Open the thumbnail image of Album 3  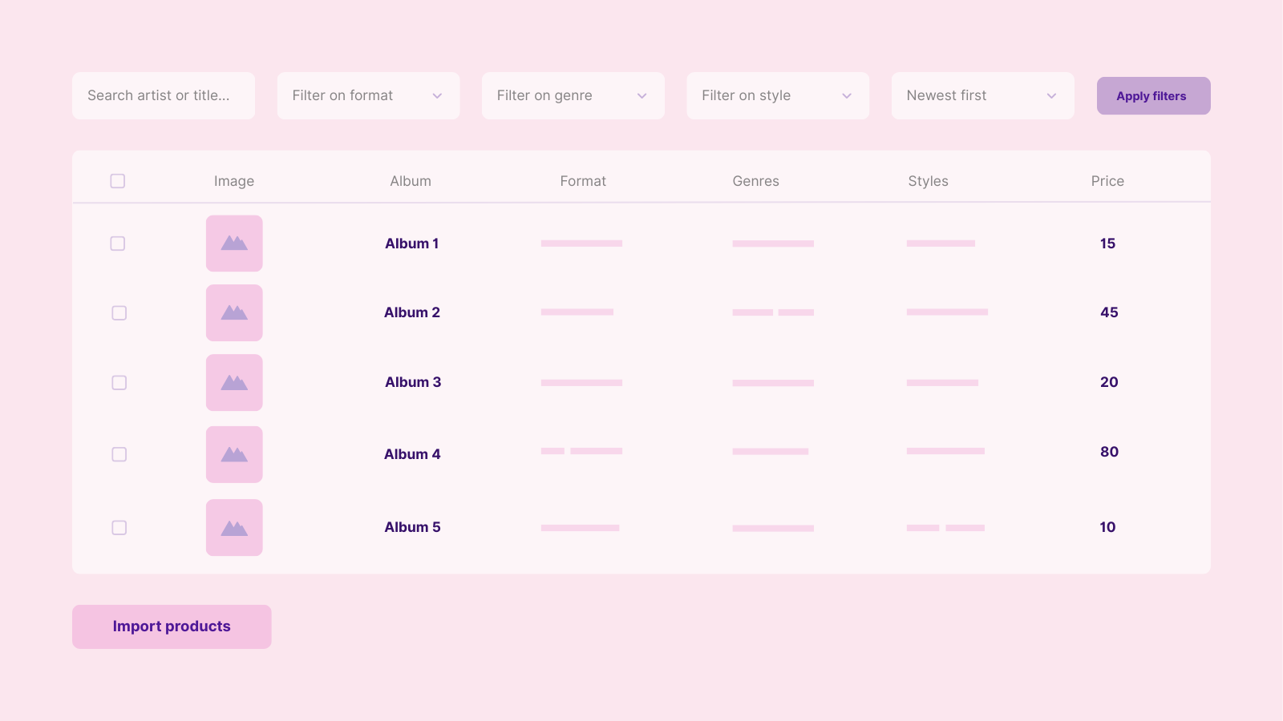click(x=234, y=383)
